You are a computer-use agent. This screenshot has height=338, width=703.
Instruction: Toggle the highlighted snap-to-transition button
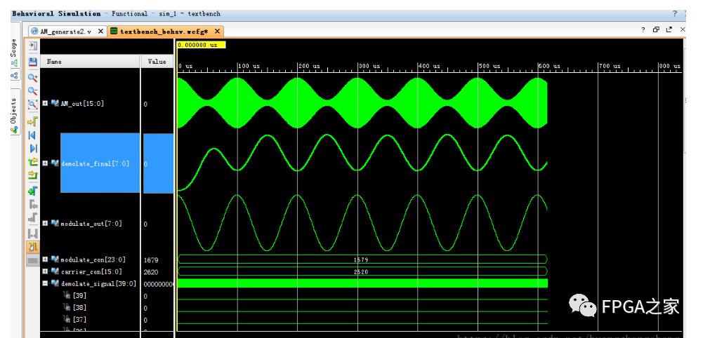32,247
